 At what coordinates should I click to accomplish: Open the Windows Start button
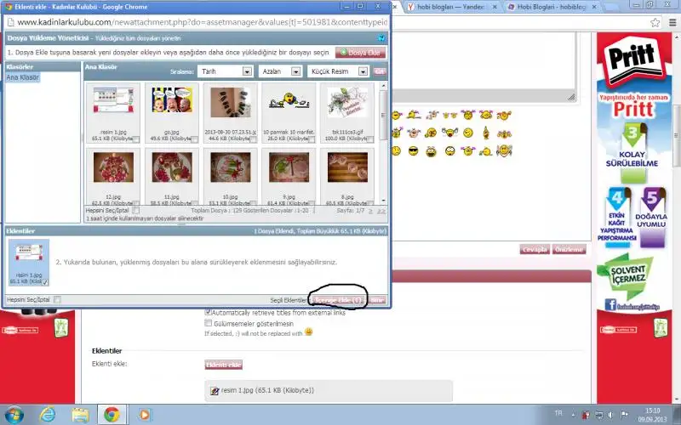point(14,415)
